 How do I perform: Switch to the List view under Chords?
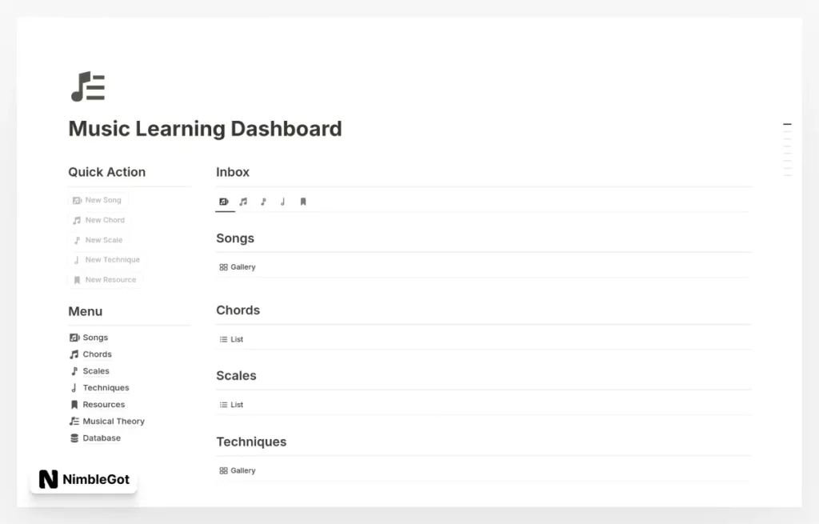pos(231,338)
